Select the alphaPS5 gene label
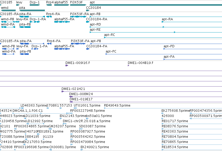 [x=61, y=2]
